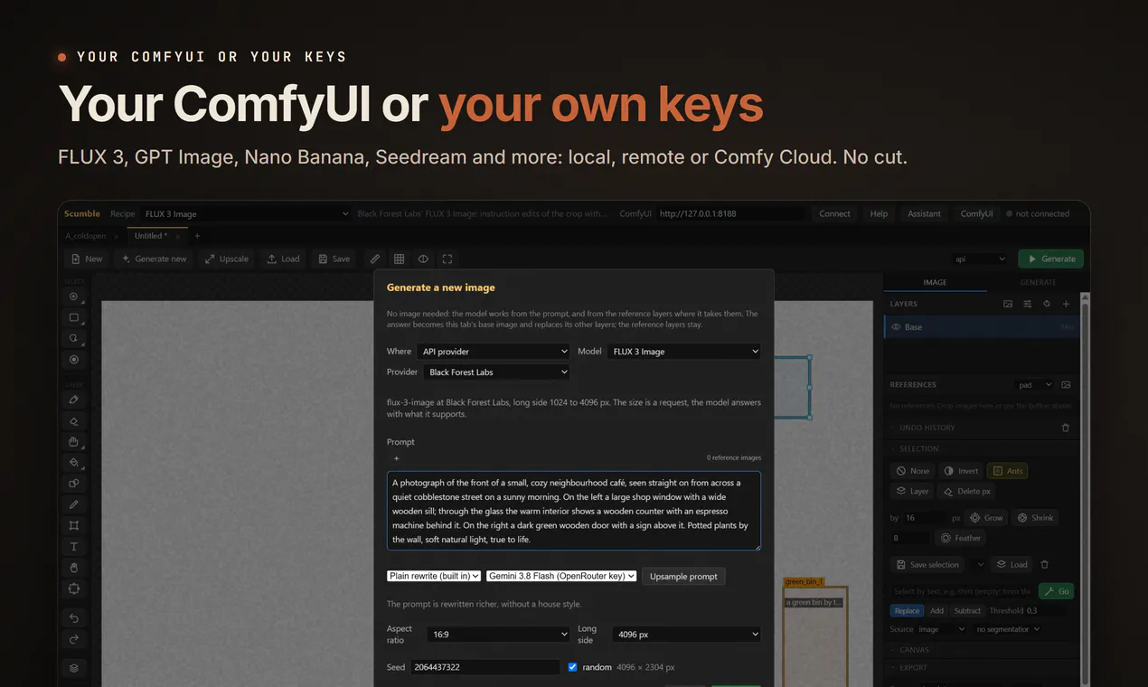Select the crop frame tool
This screenshot has width=1148, height=687.
(74, 525)
